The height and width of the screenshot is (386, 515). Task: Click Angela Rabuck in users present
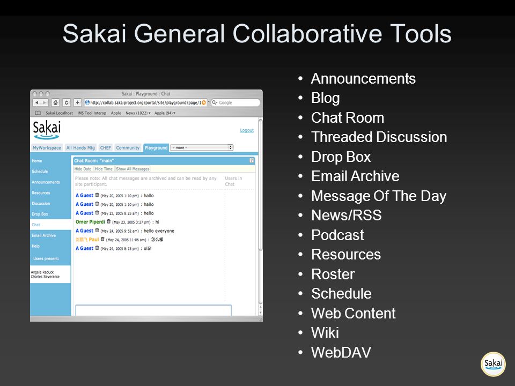[x=42, y=272]
